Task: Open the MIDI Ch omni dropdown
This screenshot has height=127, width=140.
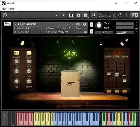Action: (28, 32)
